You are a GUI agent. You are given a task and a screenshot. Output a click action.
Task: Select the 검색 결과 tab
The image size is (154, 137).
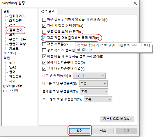pyautogui.click(x=48, y=11)
